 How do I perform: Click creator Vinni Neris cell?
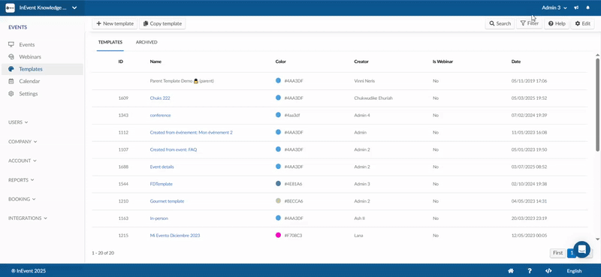(x=364, y=81)
